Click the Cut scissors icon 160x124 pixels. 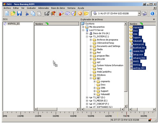[27, 13]
